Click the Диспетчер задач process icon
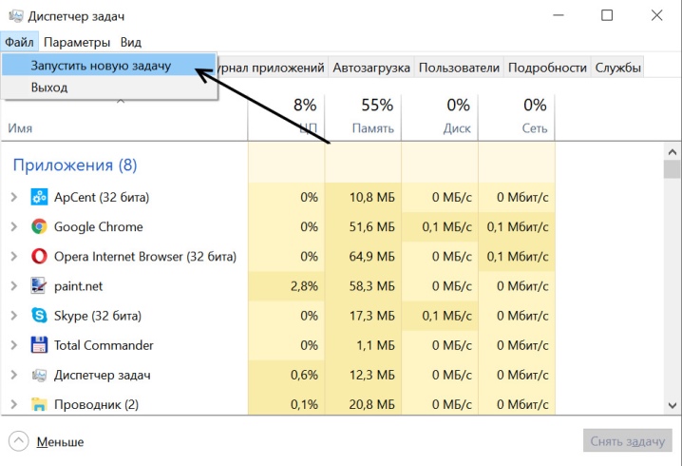Image resolution: width=682 pixels, height=466 pixels. (39, 375)
